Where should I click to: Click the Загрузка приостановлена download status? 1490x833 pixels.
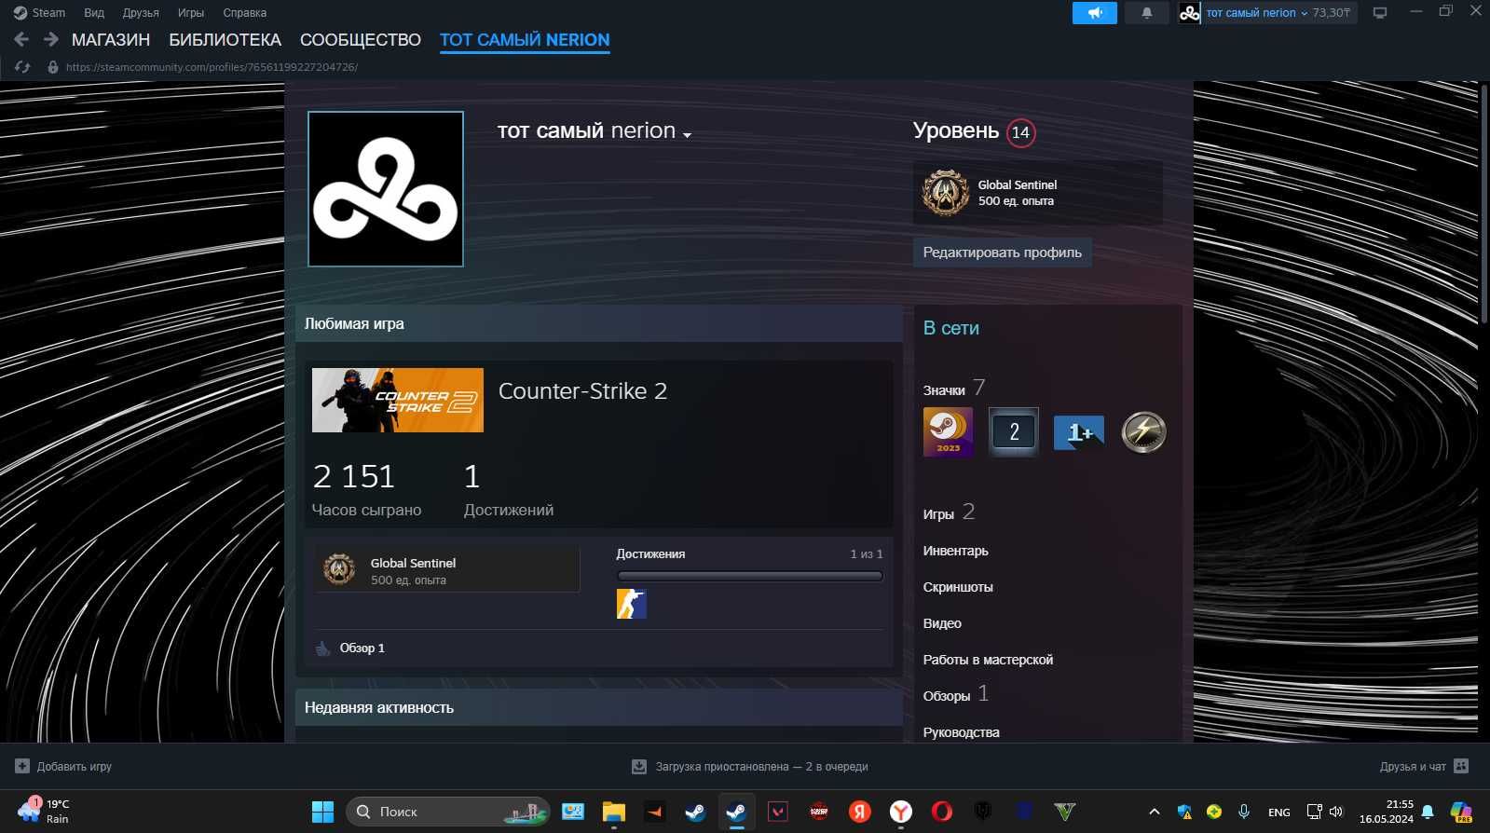coord(761,767)
